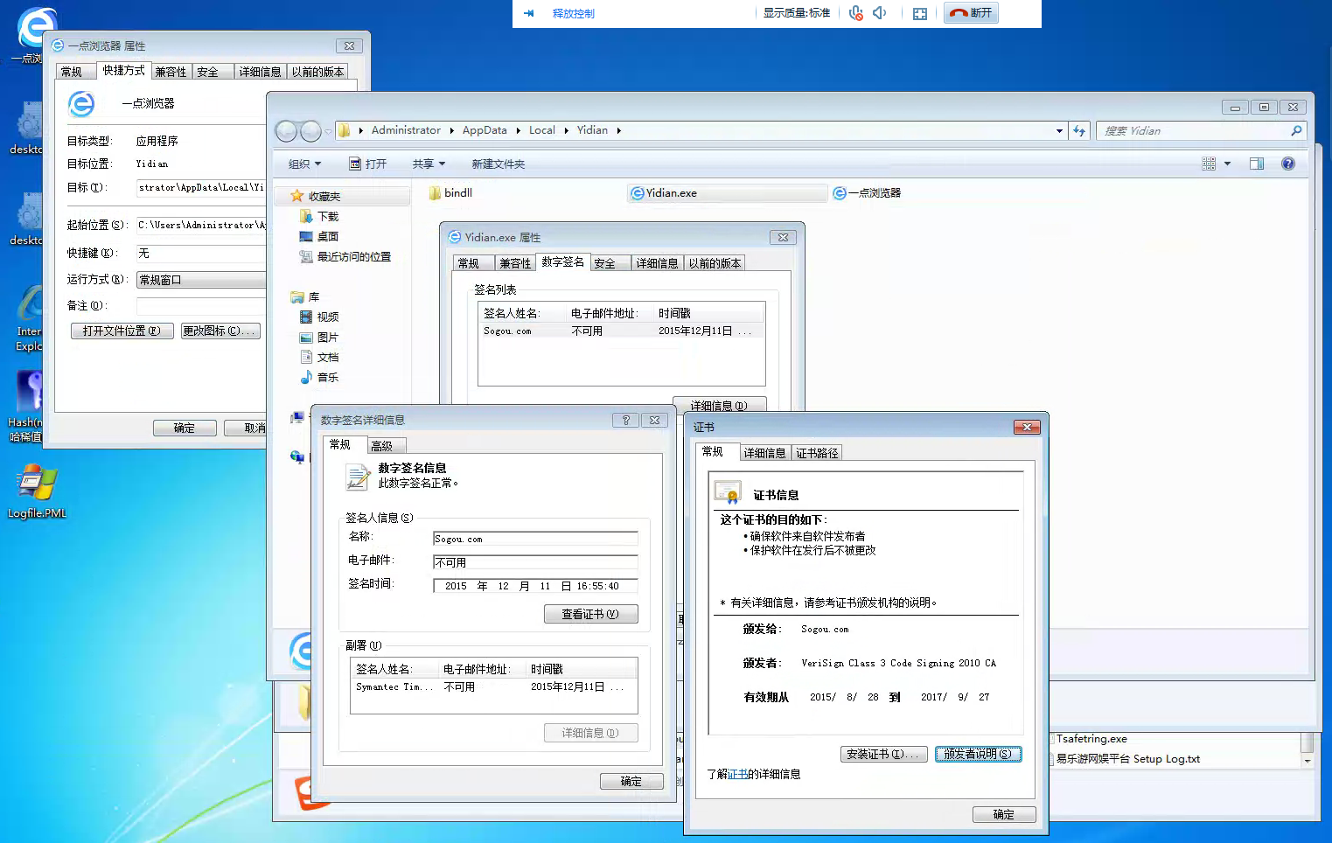Click the Explorer back navigation button
This screenshot has height=843, width=1332.
point(286,131)
